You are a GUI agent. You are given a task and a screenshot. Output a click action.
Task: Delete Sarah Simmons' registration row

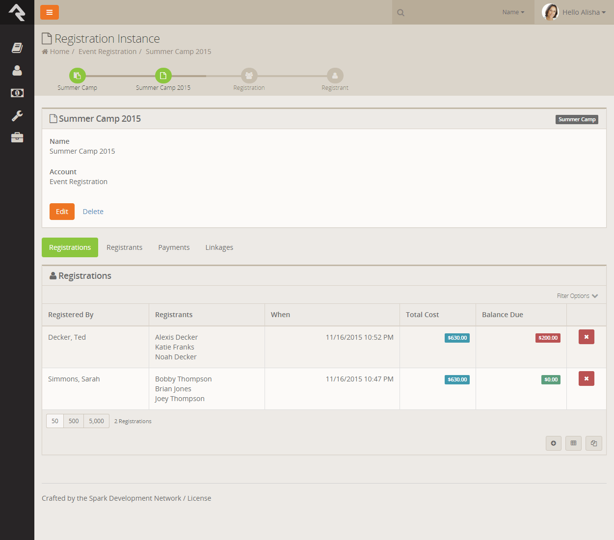586,378
